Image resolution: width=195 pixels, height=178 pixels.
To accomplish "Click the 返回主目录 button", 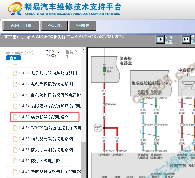I will pyautogui.click(x=21, y=25).
